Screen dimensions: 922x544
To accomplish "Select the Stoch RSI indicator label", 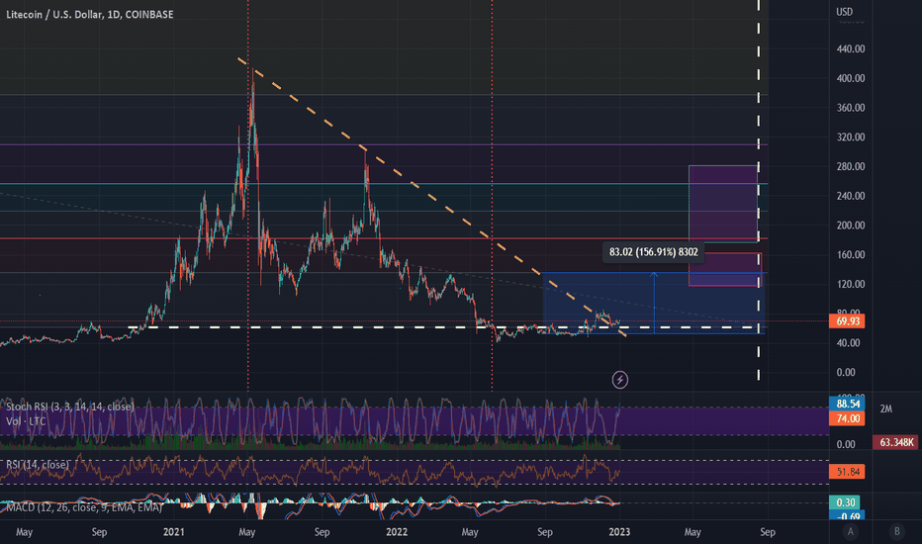I will coord(70,407).
